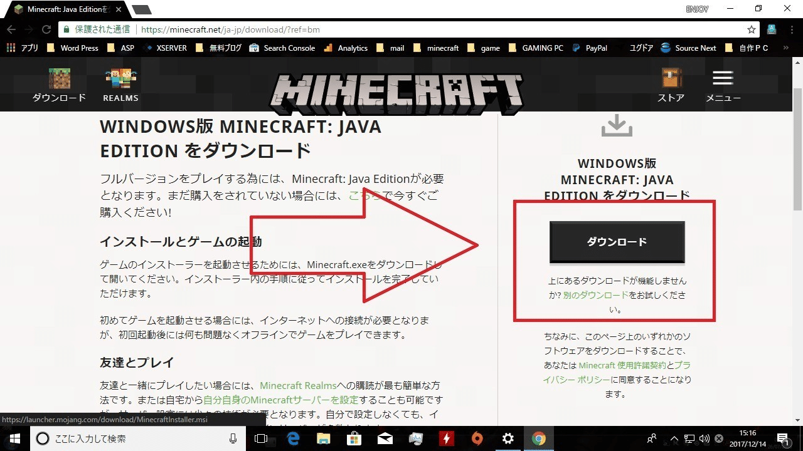Open Task View from the taskbar
Image resolution: width=803 pixels, height=451 pixels.
click(261, 438)
